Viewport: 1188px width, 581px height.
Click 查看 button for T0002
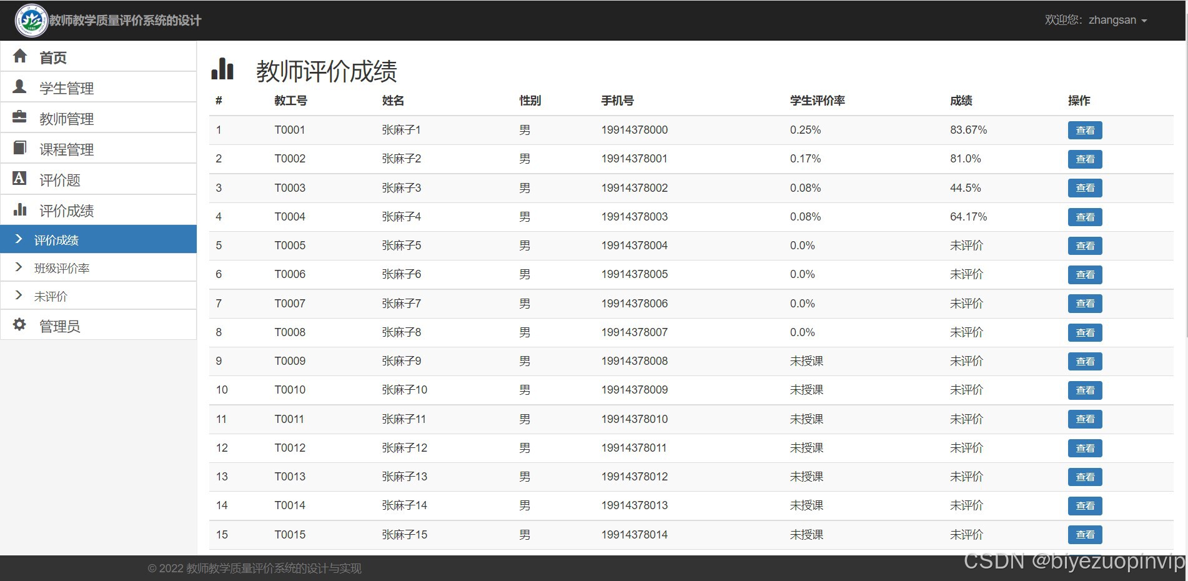pyautogui.click(x=1085, y=159)
